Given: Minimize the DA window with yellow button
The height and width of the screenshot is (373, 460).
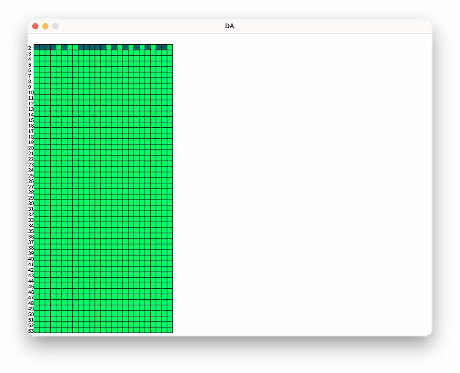Looking at the screenshot, I should click(46, 26).
